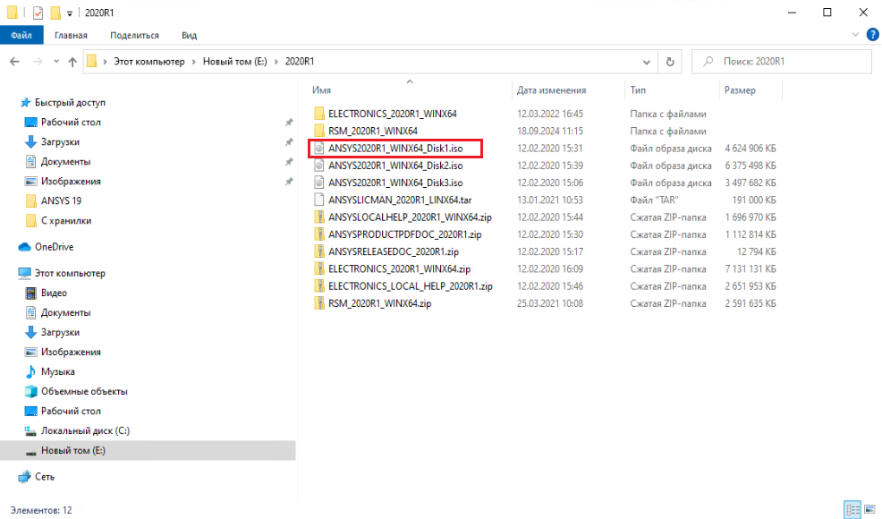The width and height of the screenshot is (882, 519).
Task: Open the Главная ribbon tab
Action: [x=71, y=35]
